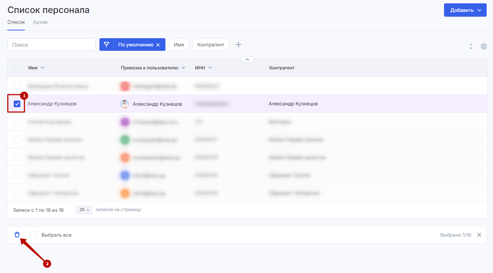This screenshot has width=493, height=273.
Task: Select the 'Список' tab
Action: pos(16,22)
